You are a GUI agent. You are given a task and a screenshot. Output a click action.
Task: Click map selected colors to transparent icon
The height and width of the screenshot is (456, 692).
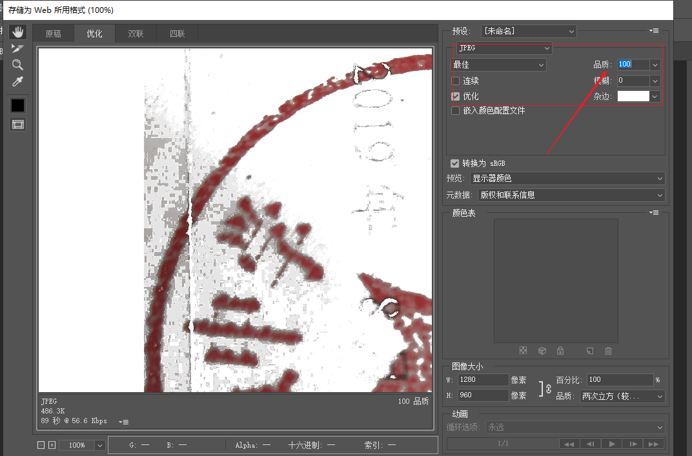coord(523,351)
